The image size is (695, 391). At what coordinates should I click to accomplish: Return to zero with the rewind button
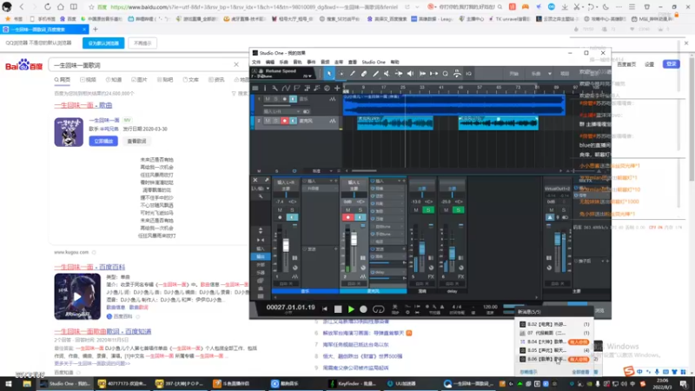coord(325,309)
